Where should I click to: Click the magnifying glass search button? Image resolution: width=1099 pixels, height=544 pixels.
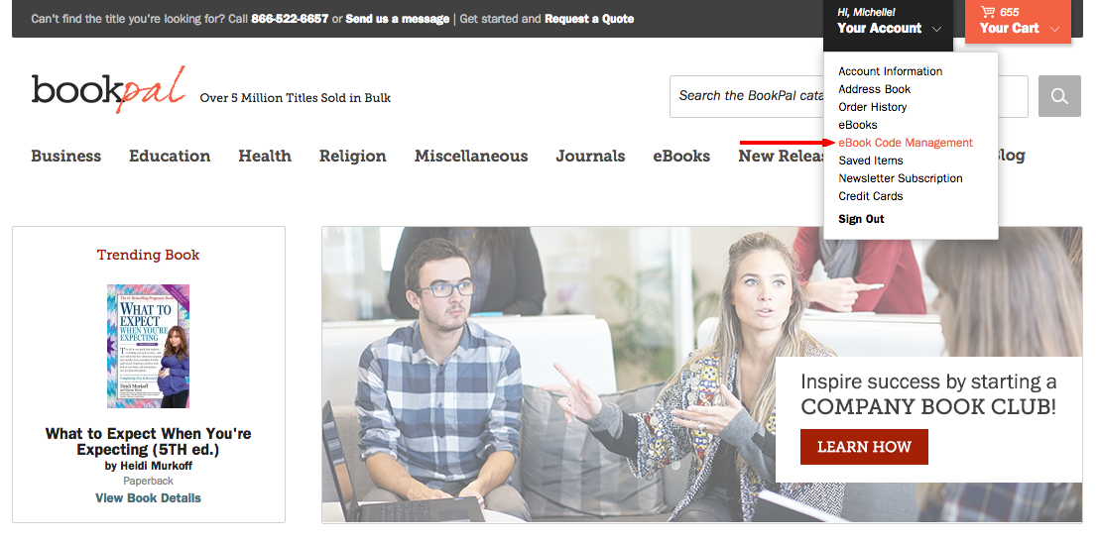(1059, 96)
